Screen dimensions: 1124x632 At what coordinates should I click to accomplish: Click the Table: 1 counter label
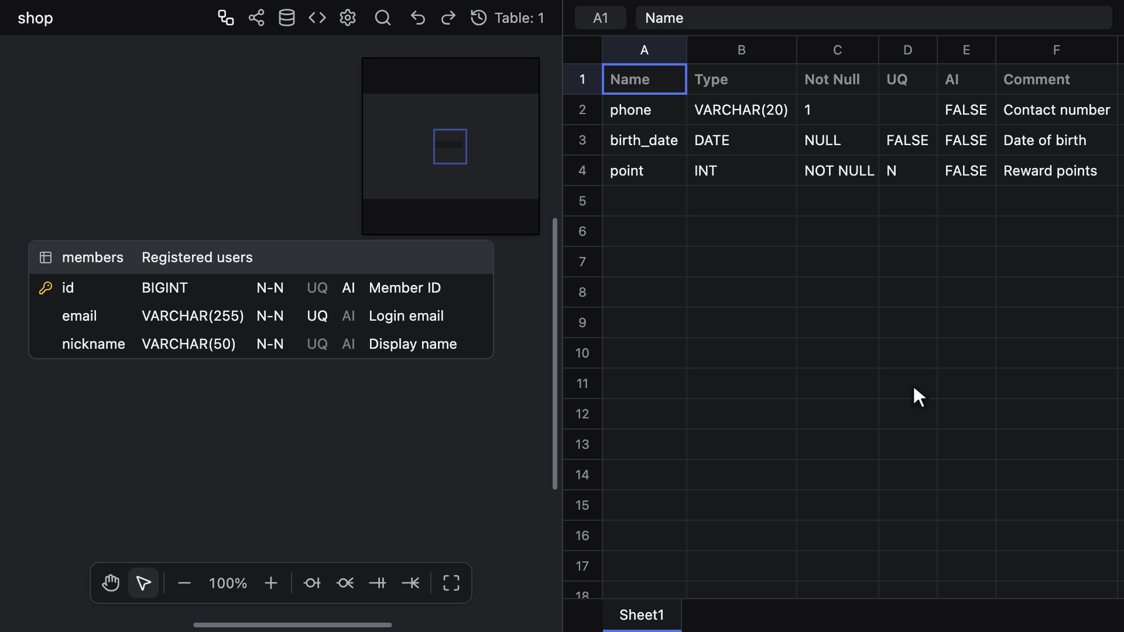[519, 18]
